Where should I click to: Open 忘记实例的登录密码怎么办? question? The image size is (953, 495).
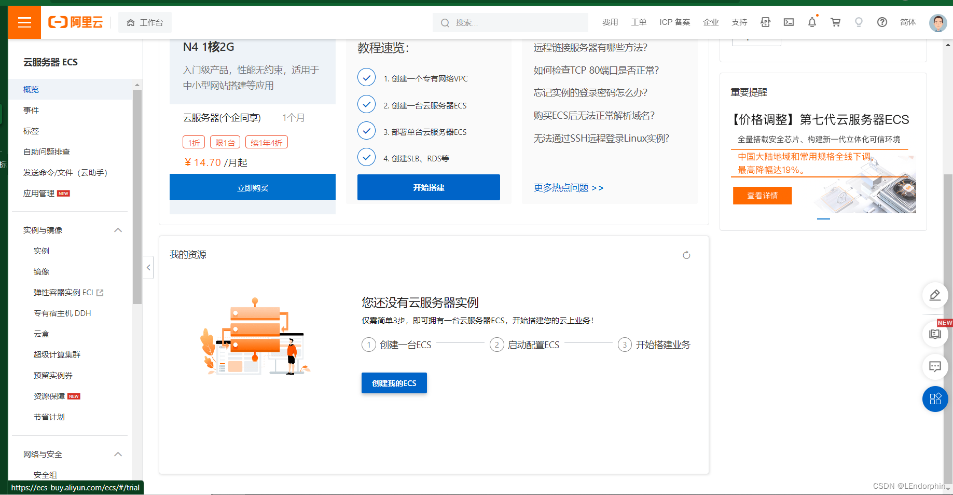(x=590, y=92)
